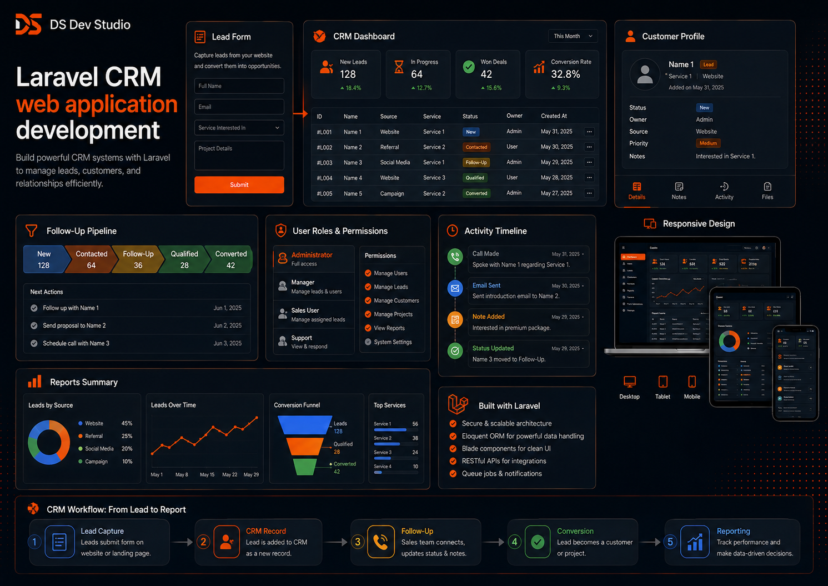Click the Laravel logo icon

click(458, 404)
